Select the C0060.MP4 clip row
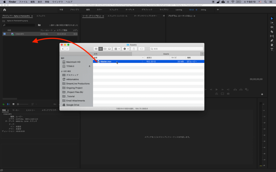Image resolution: width=276 pixels, height=172 pixels. [x=40, y=34]
